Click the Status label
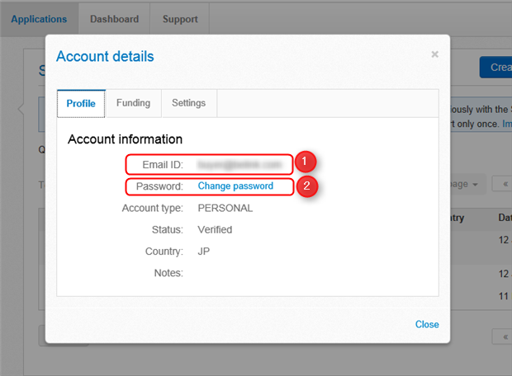512x376 pixels. (x=167, y=229)
